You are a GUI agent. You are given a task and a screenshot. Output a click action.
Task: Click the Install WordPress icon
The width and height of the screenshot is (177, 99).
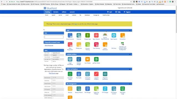(70, 59)
